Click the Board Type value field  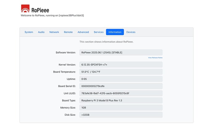pyautogui.click(x=121, y=101)
